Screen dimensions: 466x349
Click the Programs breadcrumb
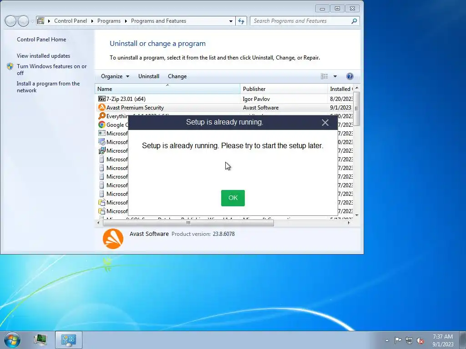click(109, 21)
